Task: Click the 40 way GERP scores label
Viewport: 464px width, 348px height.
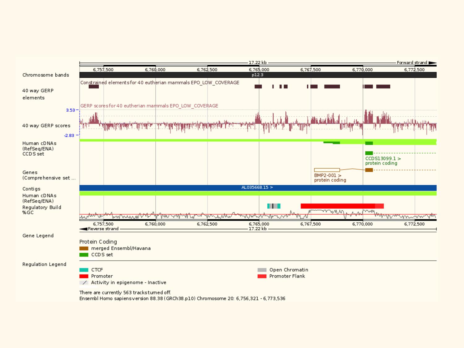Action: click(x=46, y=126)
